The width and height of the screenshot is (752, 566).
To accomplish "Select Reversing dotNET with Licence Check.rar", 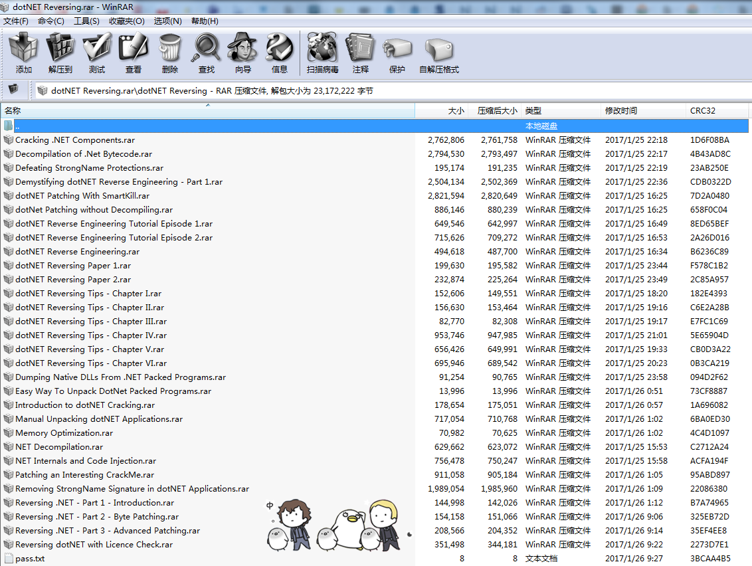I will (x=94, y=545).
